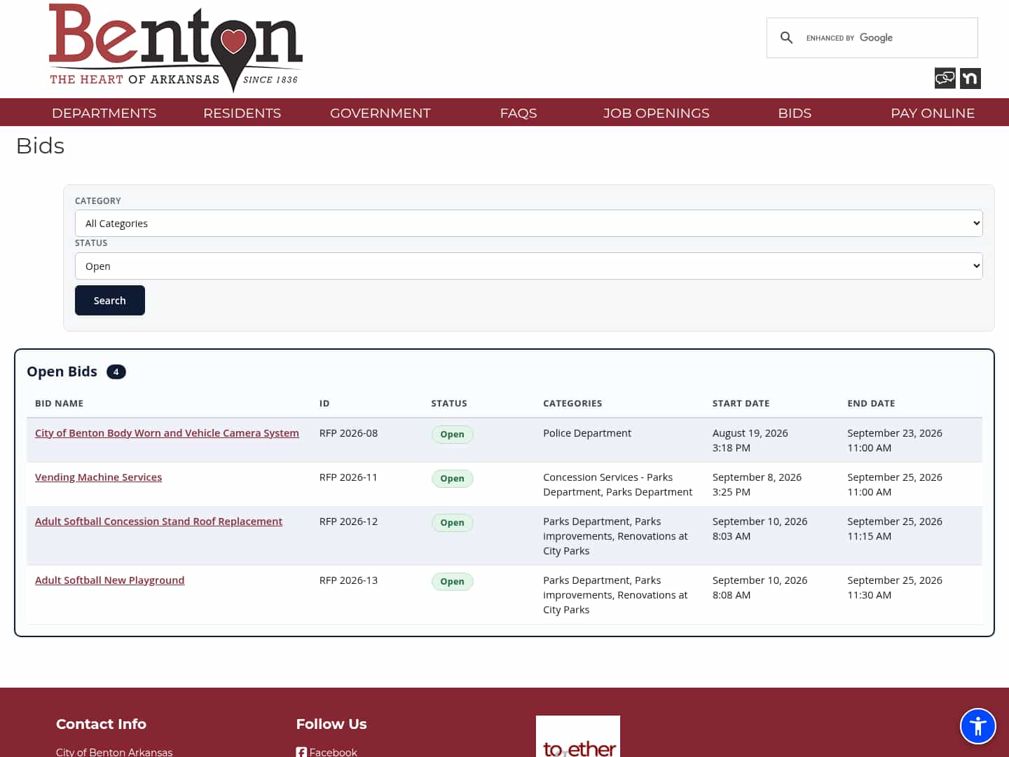Expand the Category dropdown
The height and width of the screenshot is (757, 1009).
coord(529,223)
